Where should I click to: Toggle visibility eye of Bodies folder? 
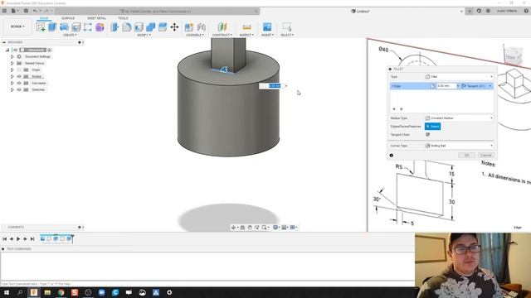coord(19,76)
